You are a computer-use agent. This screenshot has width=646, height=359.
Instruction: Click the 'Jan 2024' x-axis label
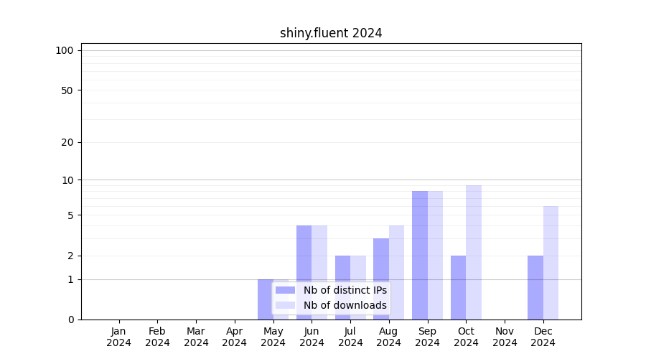(x=119, y=337)
